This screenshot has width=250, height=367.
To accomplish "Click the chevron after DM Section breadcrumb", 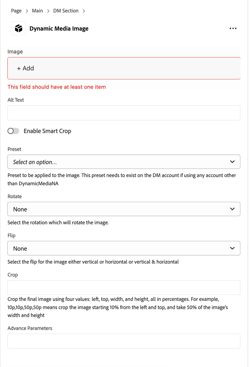I will pos(84,11).
